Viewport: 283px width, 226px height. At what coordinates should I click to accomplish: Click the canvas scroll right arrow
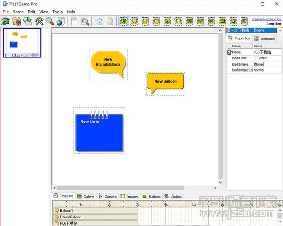[x=215, y=188]
